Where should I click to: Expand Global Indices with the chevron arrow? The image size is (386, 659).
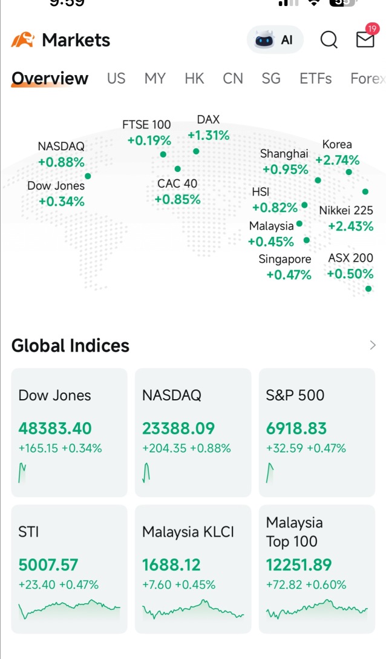coord(373,345)
